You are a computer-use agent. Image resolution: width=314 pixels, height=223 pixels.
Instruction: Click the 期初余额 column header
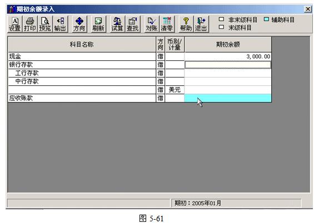pos(228,45)
